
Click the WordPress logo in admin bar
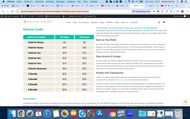pyautogui.click(x=2, y=16)
